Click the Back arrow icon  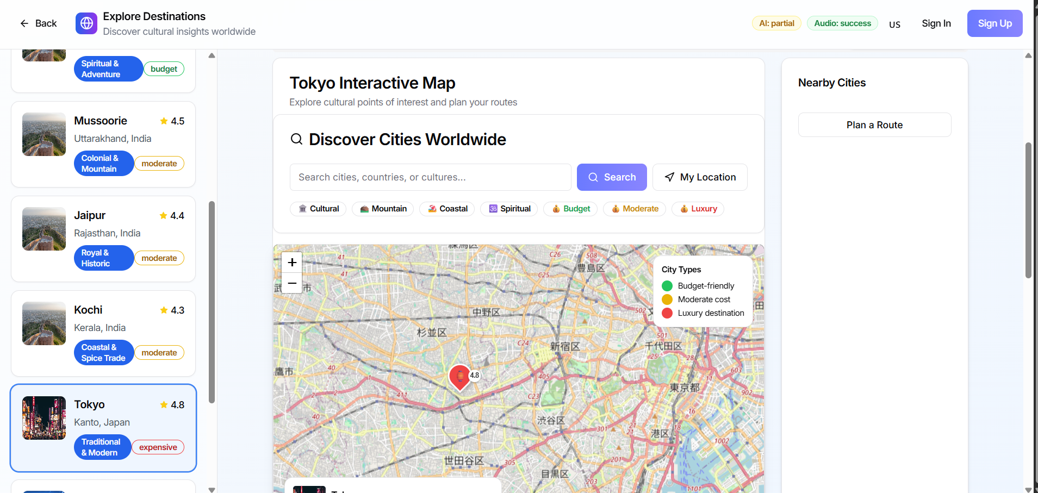[x=24, y=23]
